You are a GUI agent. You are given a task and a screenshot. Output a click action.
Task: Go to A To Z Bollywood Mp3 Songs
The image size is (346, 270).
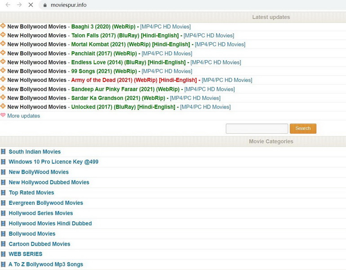coord(46,265)
